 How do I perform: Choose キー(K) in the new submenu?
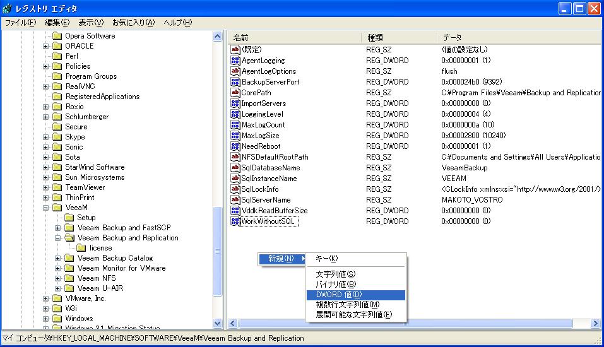(x=356, y=259)
